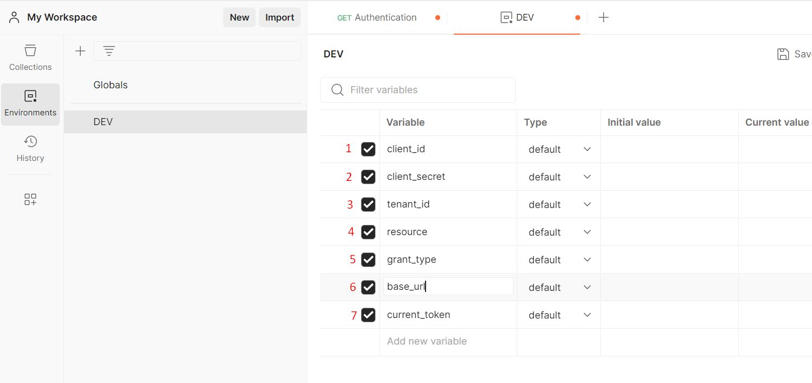Viewport: 812px width, 383px height.
Task: Click the New button
Action: pyautogui.click(x=239, y=17)
